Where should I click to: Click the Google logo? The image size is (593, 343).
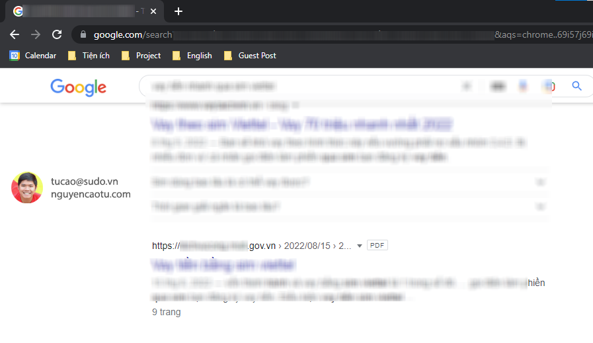[x=78, y=87]
